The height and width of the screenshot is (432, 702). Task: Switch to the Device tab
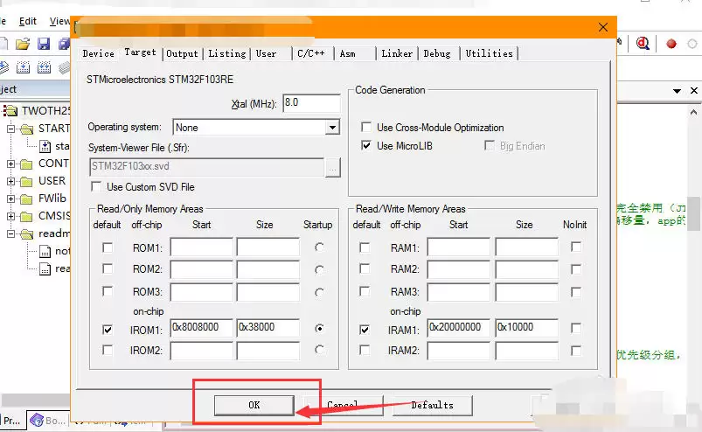coord(98,53)
